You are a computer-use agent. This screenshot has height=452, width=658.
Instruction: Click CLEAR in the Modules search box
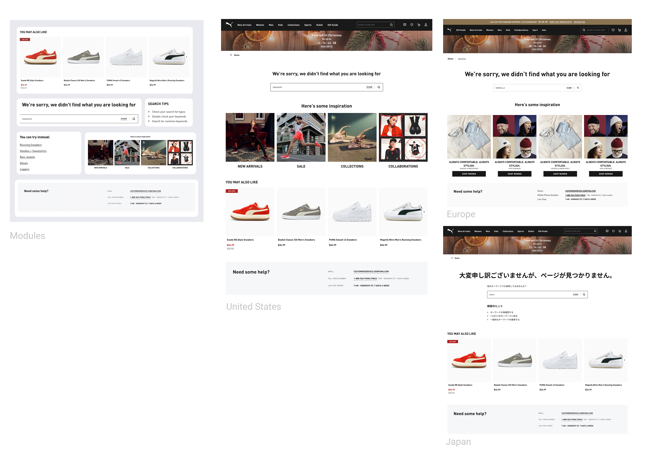pyautogui.click(x=124, y=119)
